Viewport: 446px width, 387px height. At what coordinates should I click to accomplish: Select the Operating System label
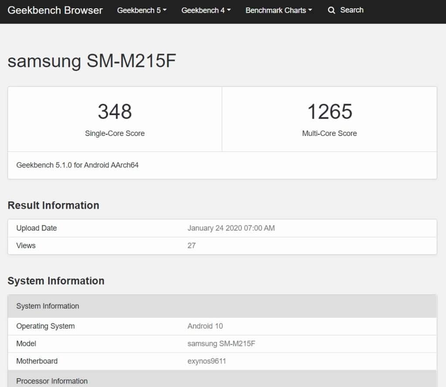pyautogui.click(x=45, y=326)
